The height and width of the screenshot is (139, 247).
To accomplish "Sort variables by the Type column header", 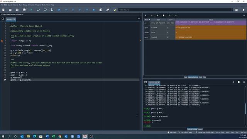I will (x=158, y=20).
